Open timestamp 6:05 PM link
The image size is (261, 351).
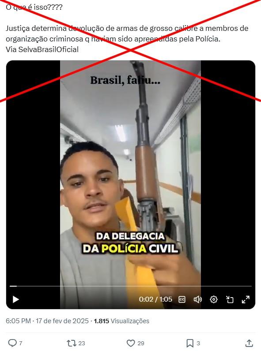tap(18, 321)
